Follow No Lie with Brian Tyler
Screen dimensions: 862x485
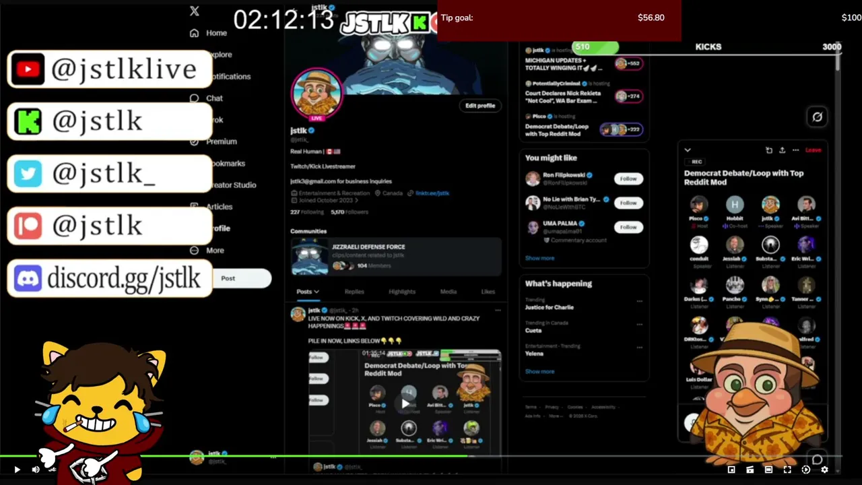click(628, 203)
